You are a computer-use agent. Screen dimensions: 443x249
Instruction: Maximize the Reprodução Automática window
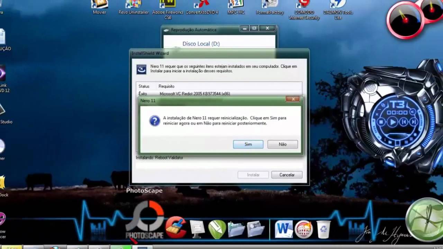[254, 29]
